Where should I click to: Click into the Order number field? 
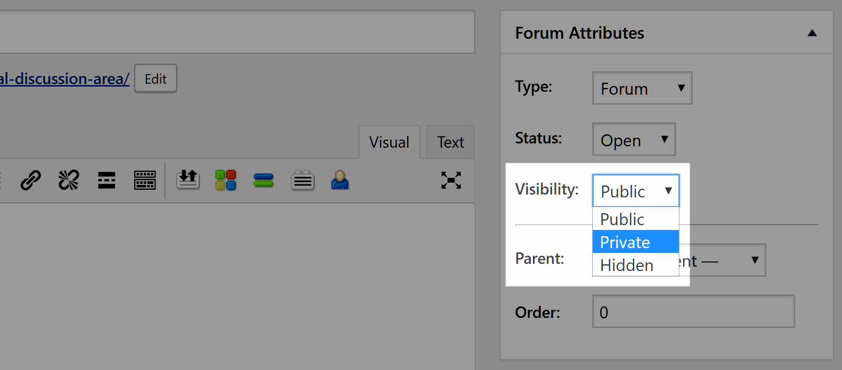coord(693,312)
